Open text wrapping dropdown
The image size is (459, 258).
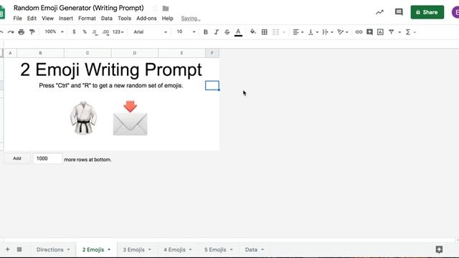point(328,32)
